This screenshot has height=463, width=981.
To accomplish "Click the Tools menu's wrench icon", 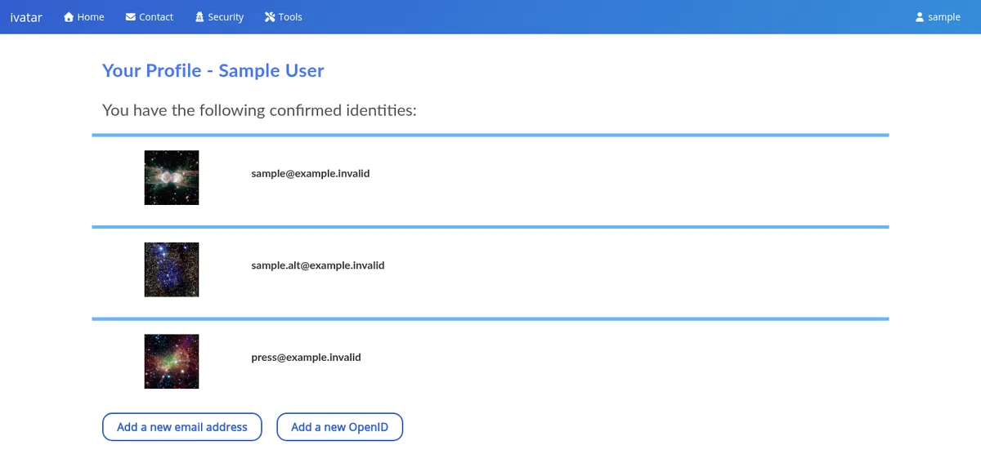I will pyautogui.click(x=270, y=17).
